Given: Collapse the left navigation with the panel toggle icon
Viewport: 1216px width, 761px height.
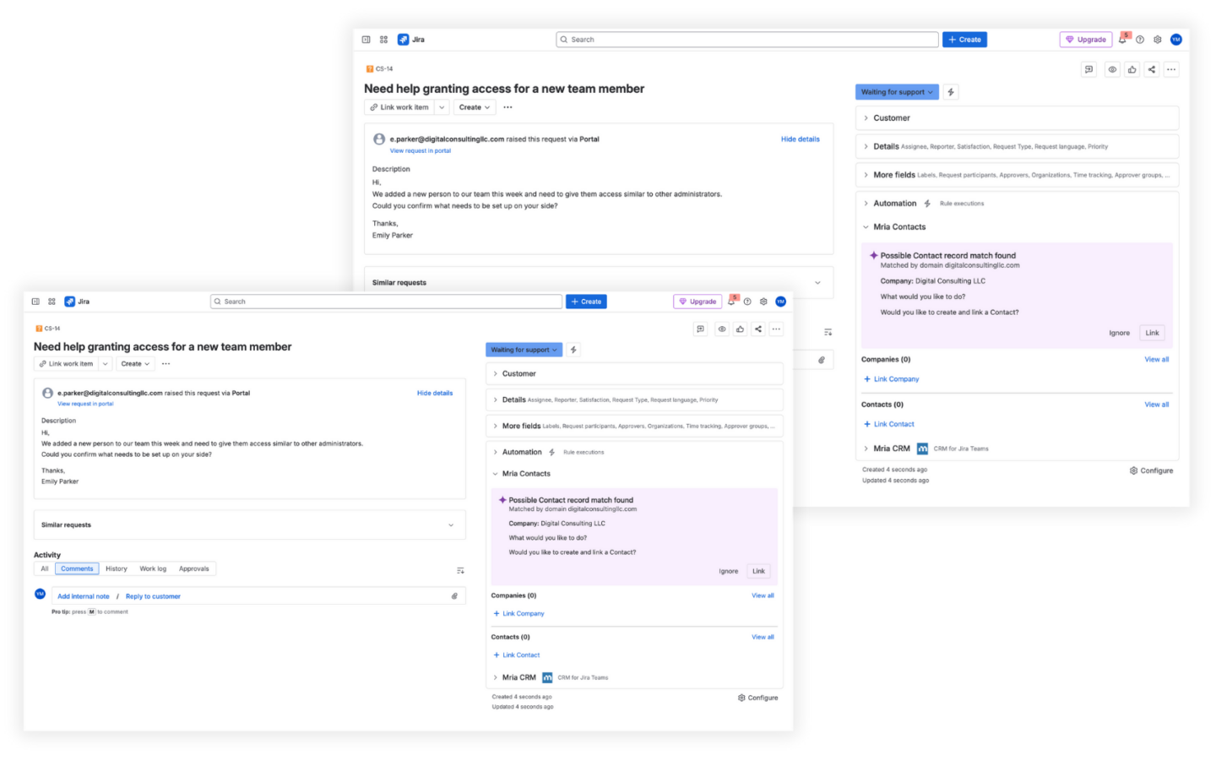Looking at the screenshot, I should click(35, 301).
